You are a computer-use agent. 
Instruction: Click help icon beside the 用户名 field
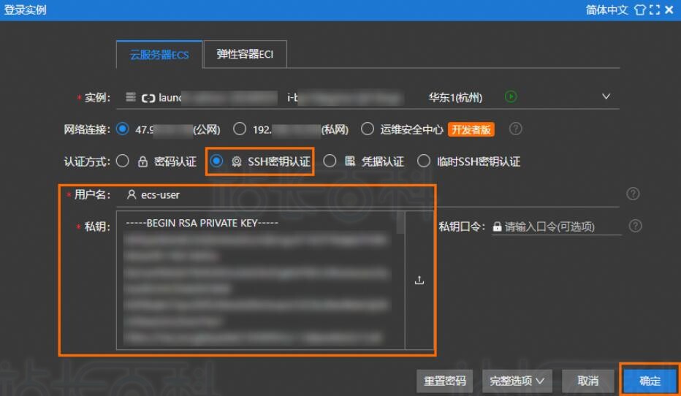[x=634, y=194]
